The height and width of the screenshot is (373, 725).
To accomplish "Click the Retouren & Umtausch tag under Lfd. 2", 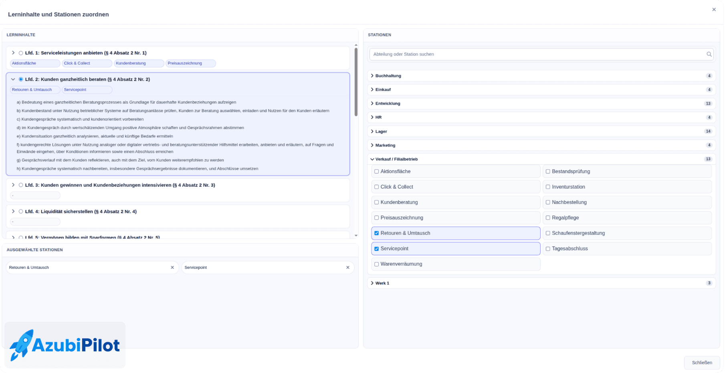I will click(35, 90).
